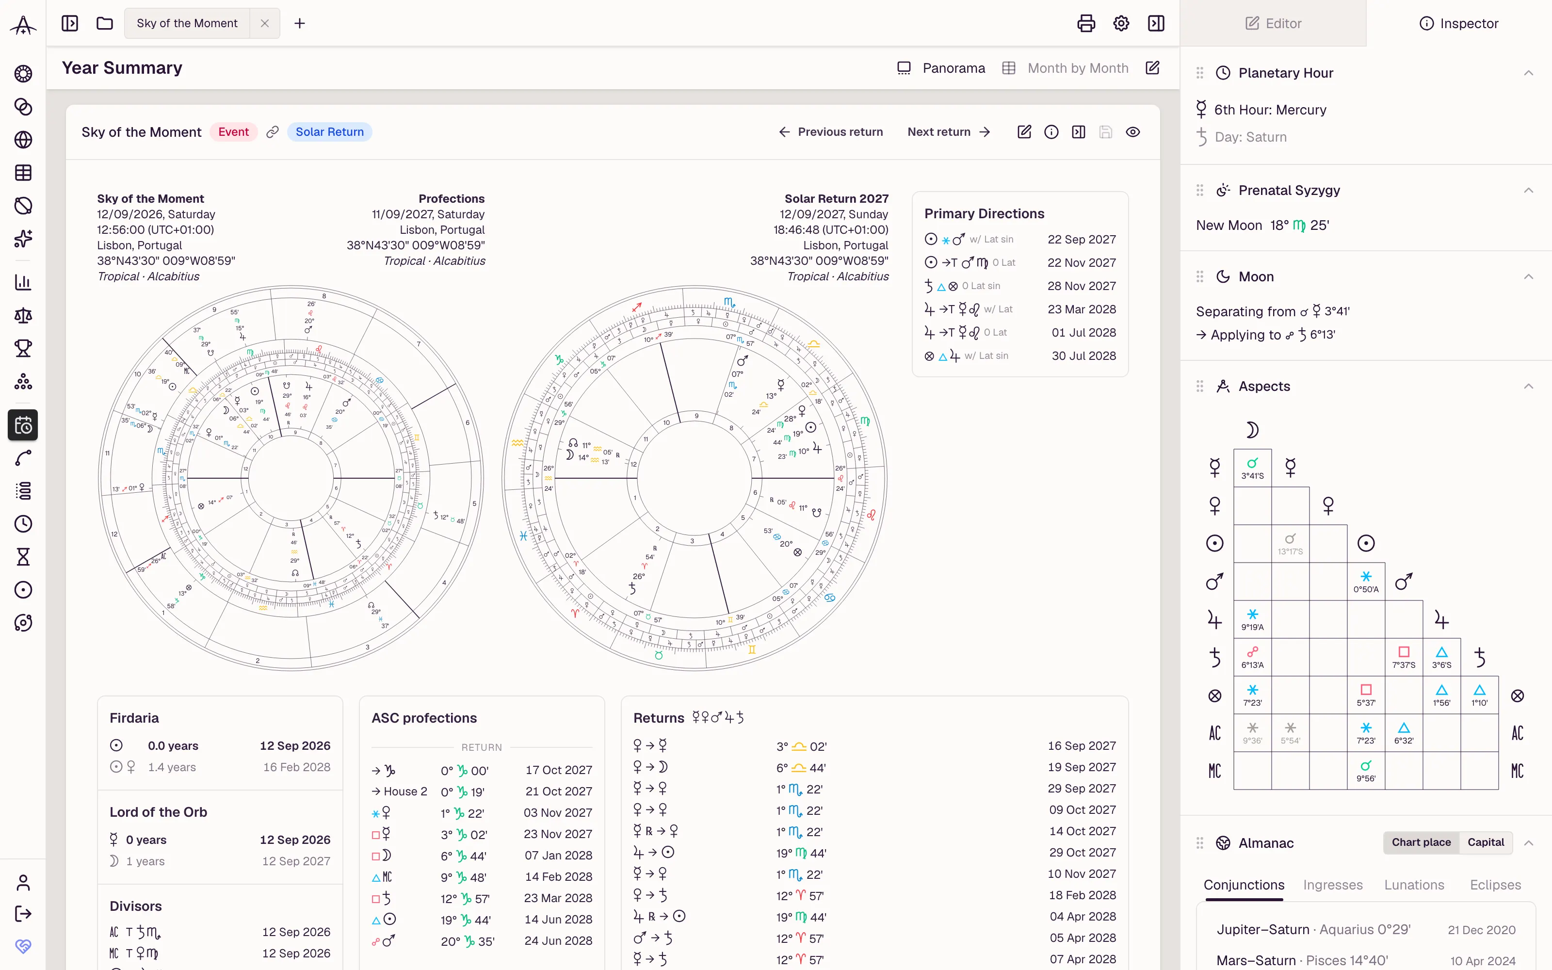Open the hourglass icon in sidebar
The height and width of the screenshot is (970, 1552).
23,557
